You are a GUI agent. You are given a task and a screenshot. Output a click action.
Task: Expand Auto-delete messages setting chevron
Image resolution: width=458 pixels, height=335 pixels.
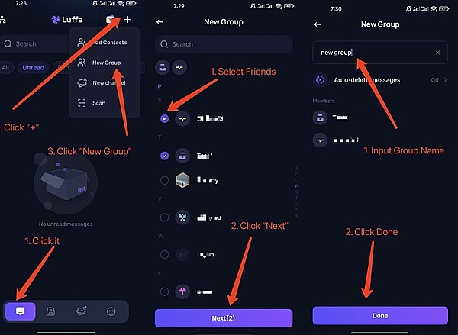click(x=446, y=79)
